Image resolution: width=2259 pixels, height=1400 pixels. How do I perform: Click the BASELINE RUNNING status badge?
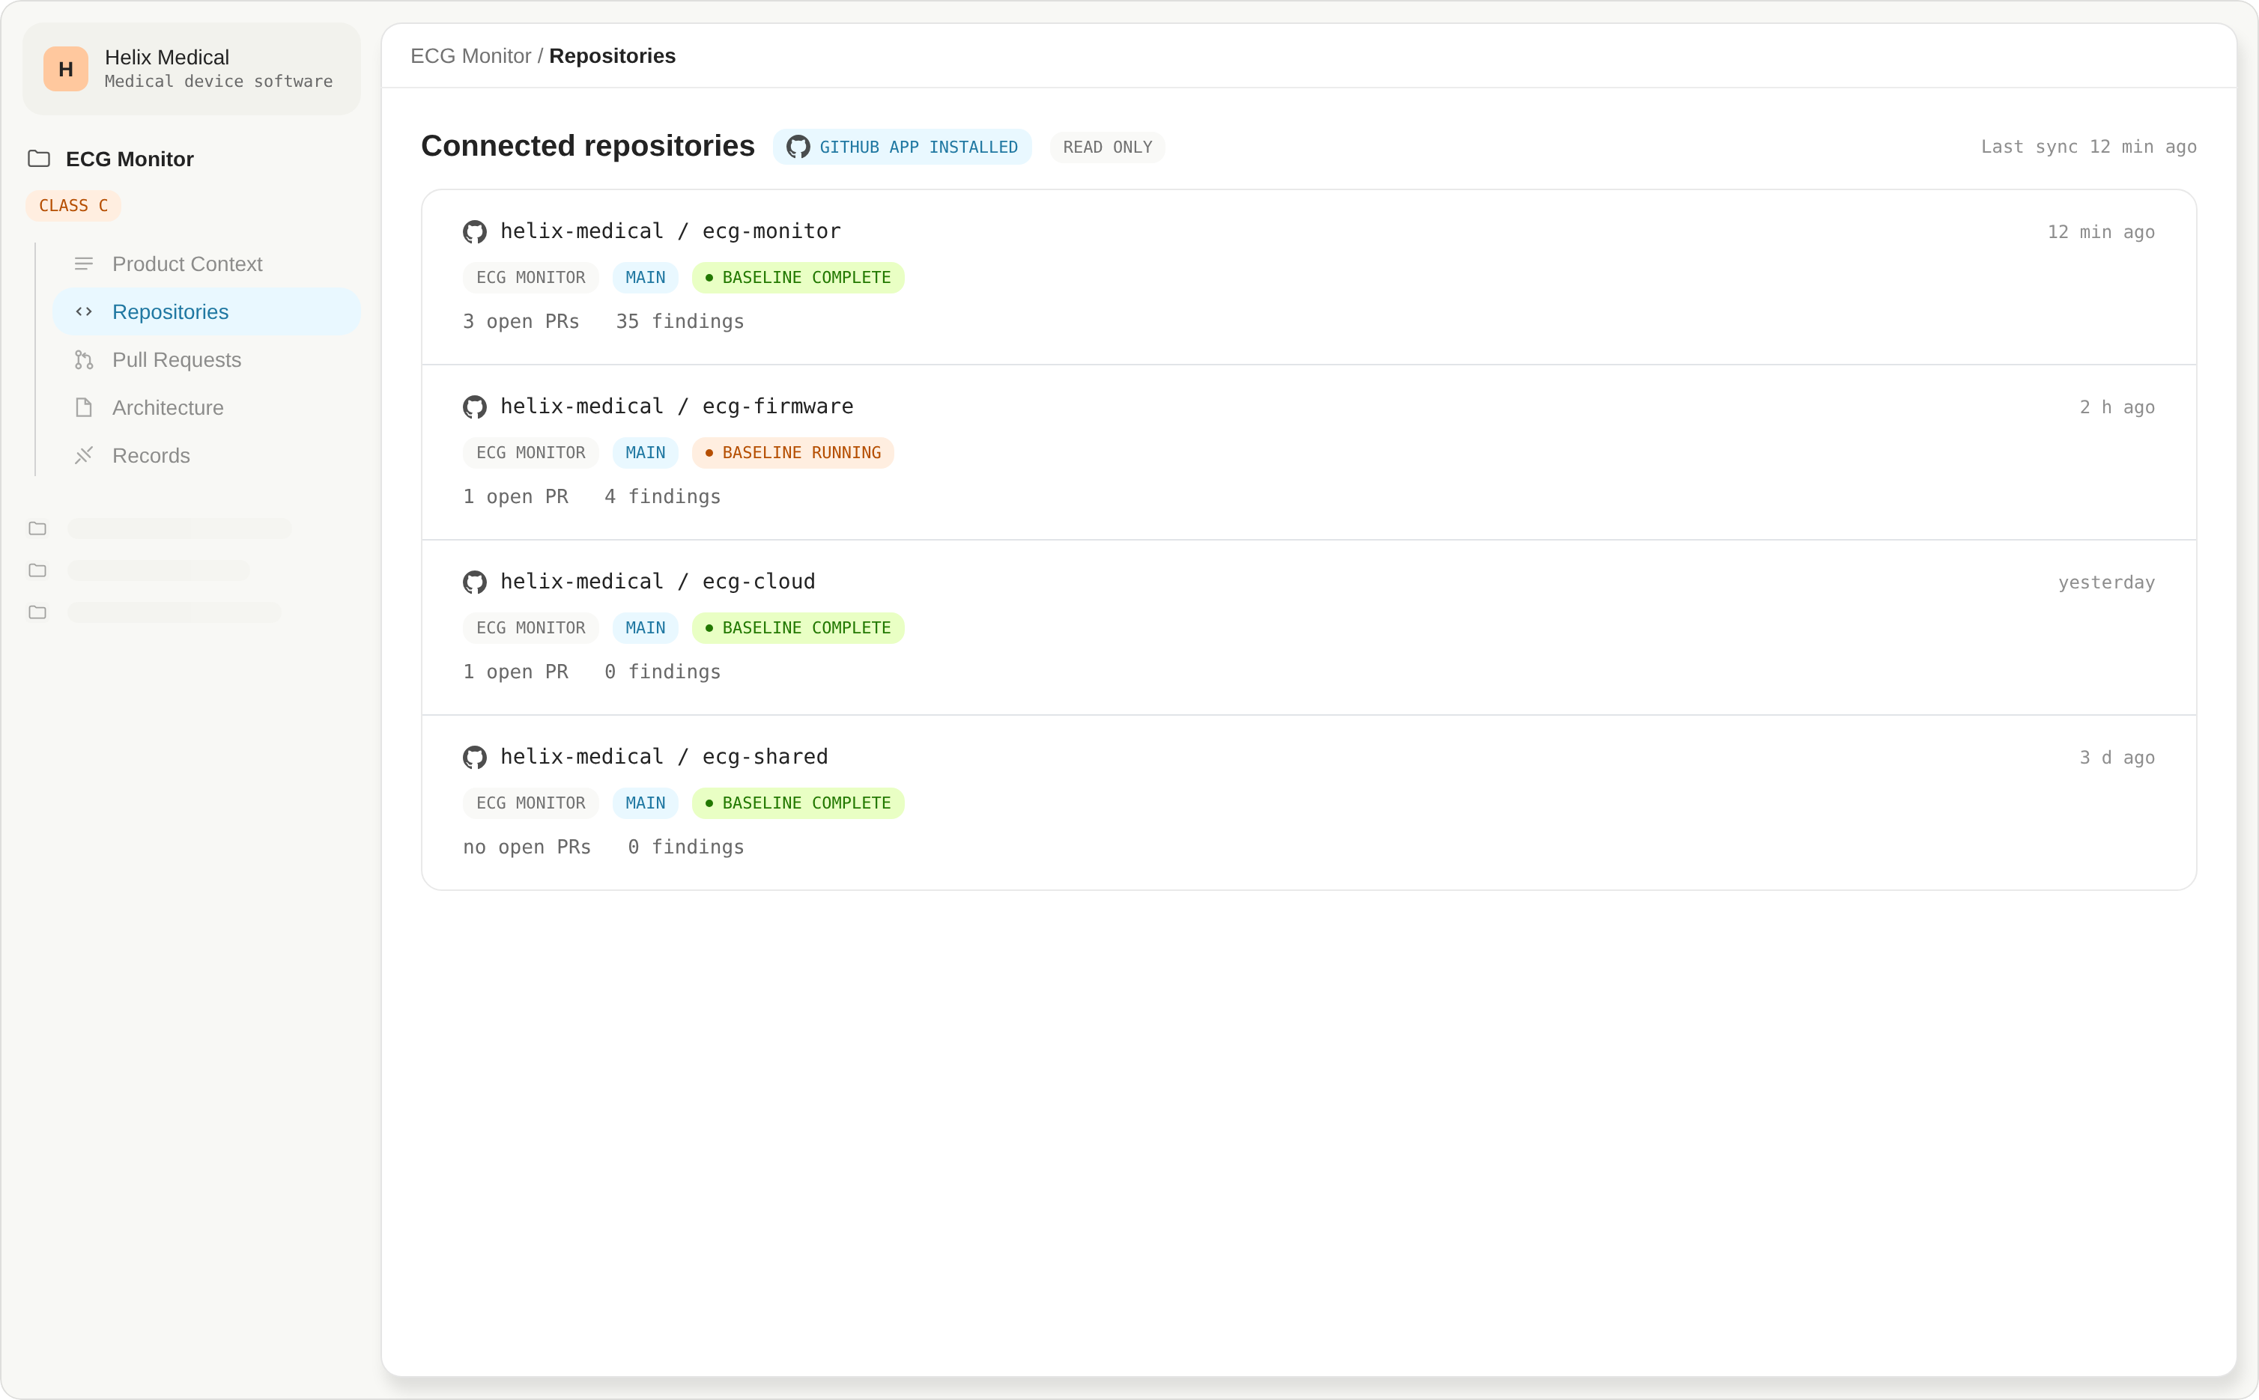[793, 453]
